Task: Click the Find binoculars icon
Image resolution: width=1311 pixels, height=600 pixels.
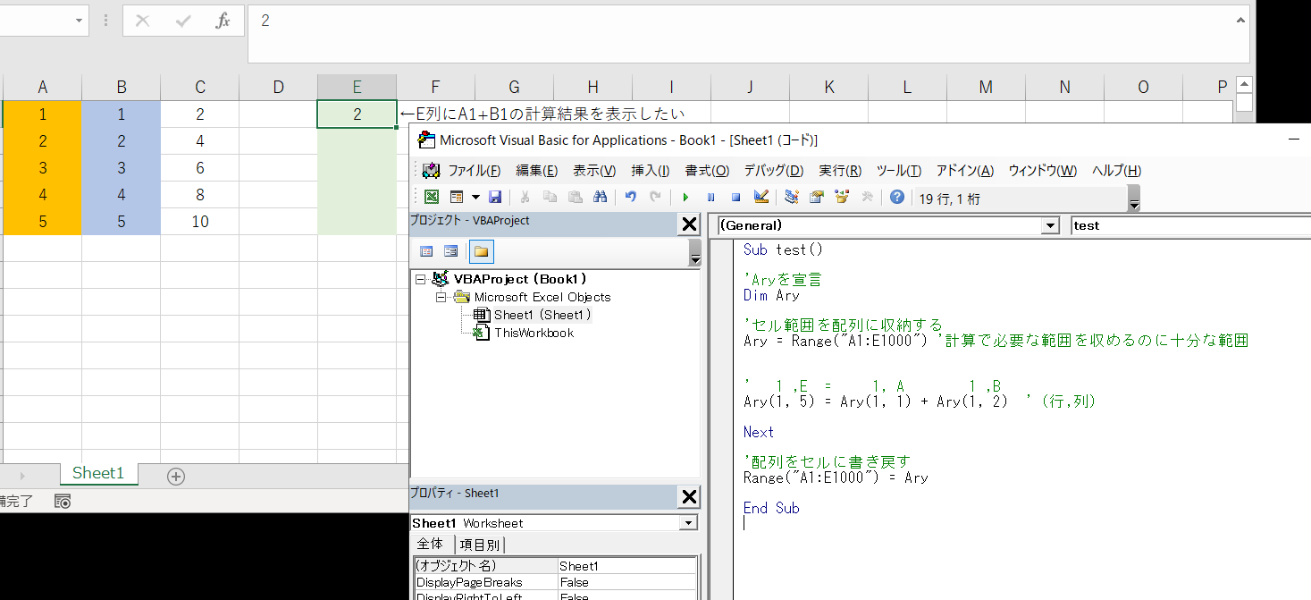Action: point(601,198)
